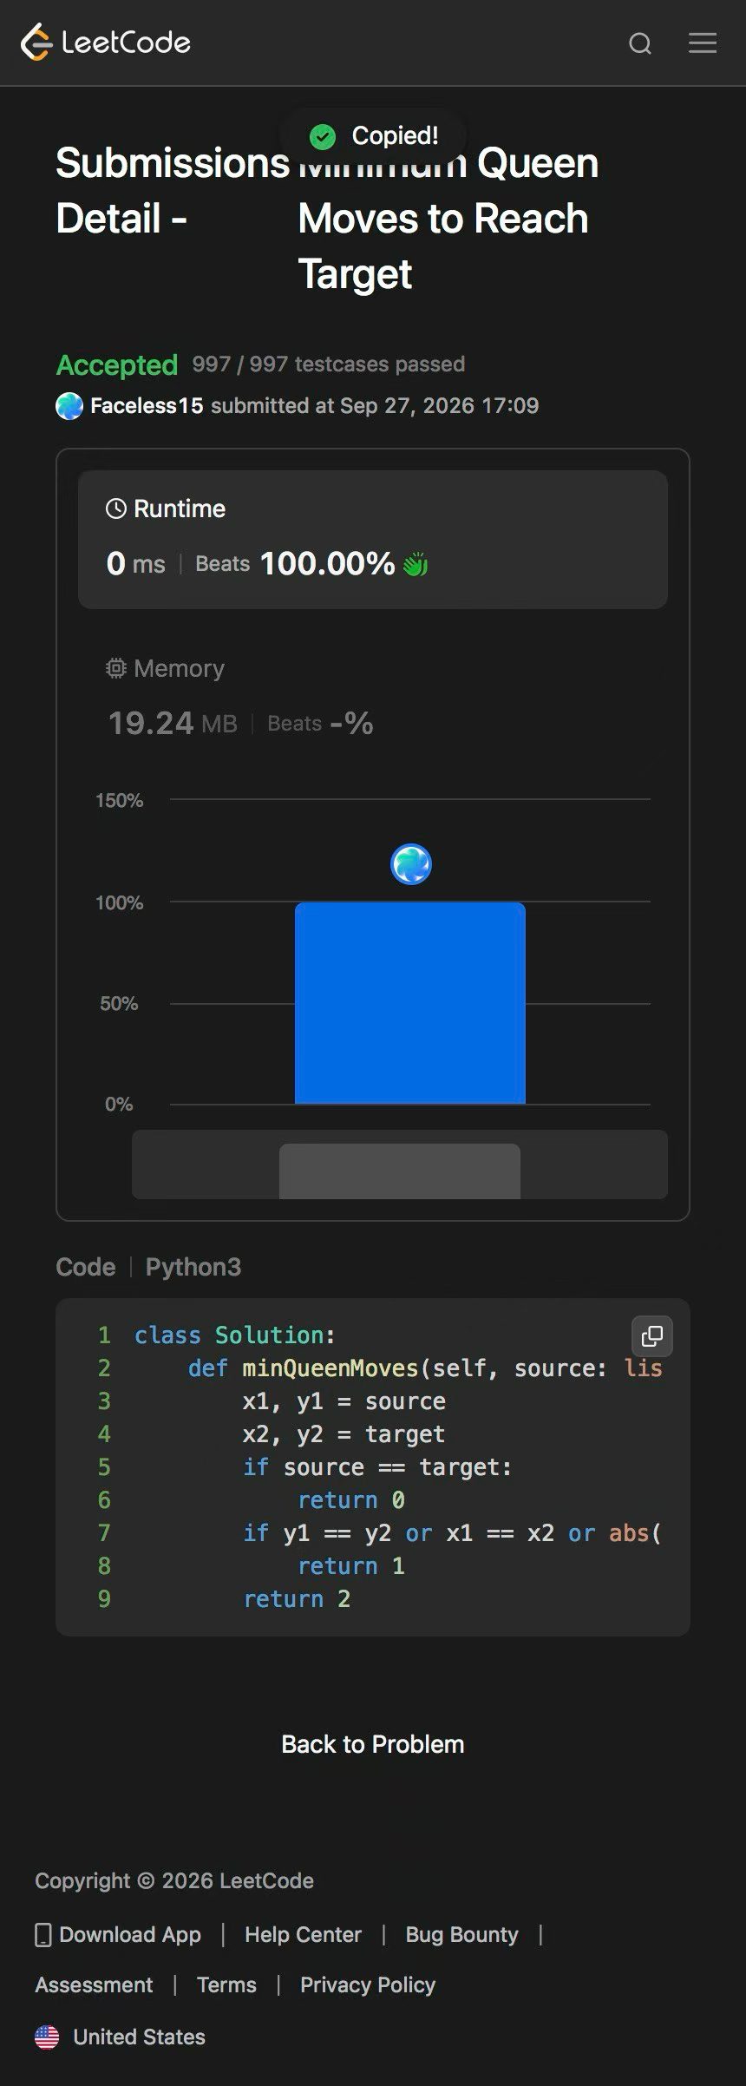Click the Accepted status text
The image size is (746, 2086).
[117, 364]
